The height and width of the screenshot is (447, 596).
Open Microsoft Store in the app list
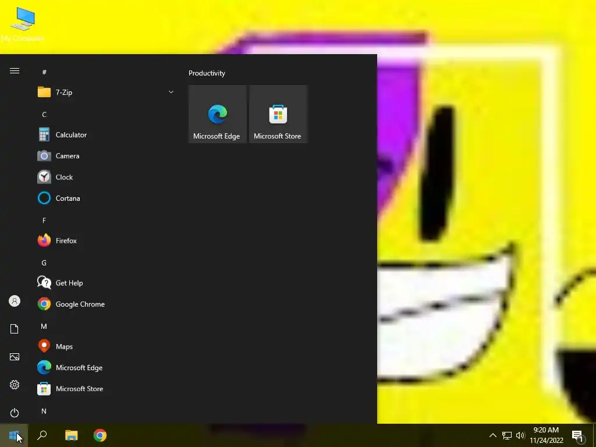tap(106, 389)
